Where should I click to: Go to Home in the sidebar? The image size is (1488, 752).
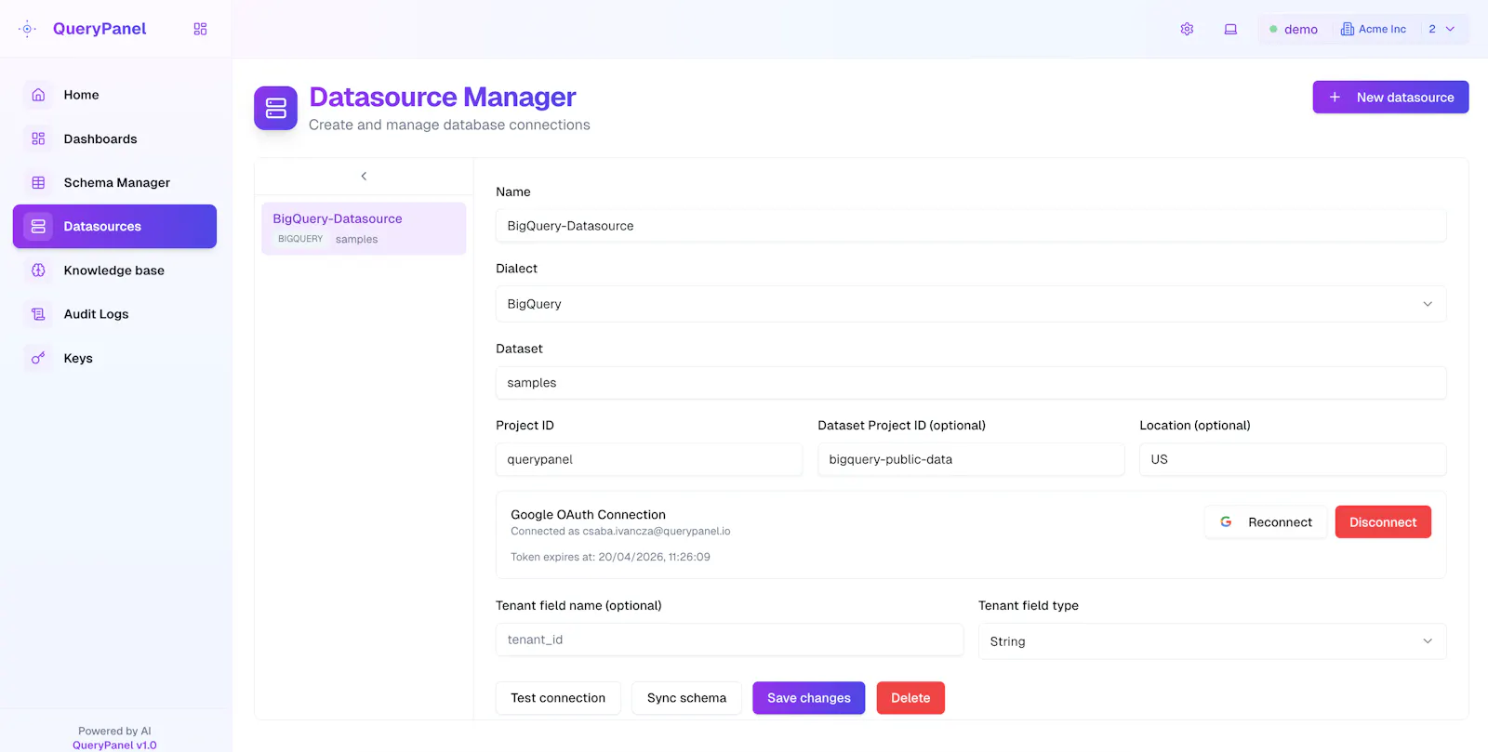pos(114,95)
